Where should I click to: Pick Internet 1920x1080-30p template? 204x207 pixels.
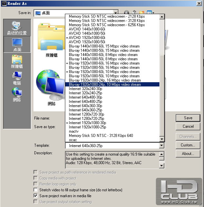[112, 123]
